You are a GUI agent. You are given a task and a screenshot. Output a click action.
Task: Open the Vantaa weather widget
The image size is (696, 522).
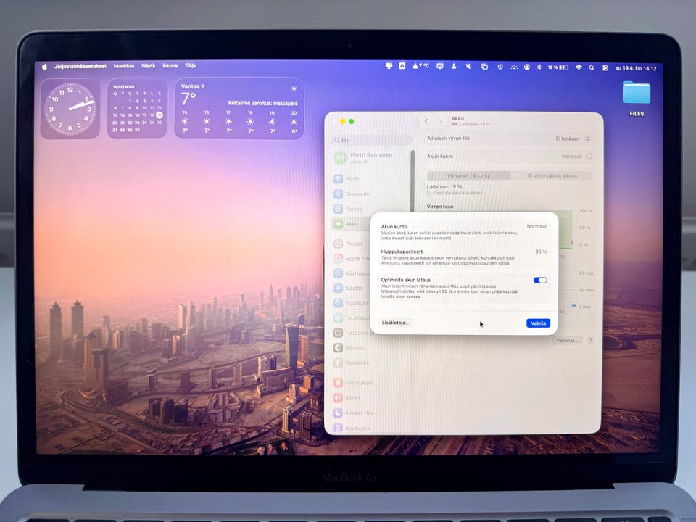click(239, 109)
